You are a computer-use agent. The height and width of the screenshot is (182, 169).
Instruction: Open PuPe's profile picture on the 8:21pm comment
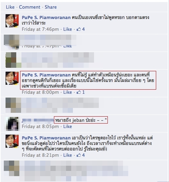pos(12,141)
